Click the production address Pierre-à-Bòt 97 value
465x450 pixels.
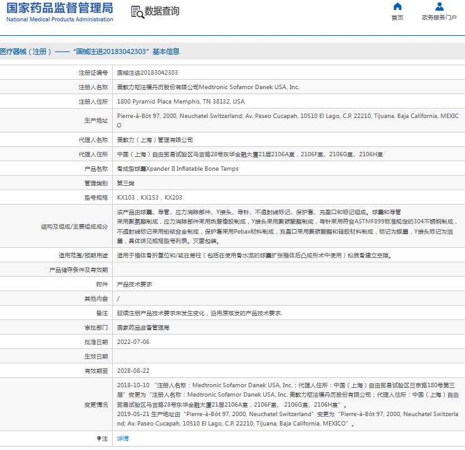pos(288,121)
